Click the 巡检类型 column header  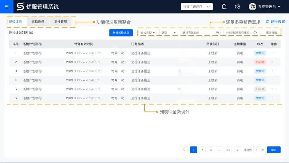[x=240, y=44]
